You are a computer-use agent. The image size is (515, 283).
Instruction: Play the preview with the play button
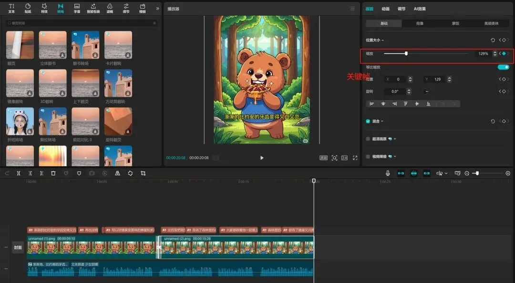(262, 158)
